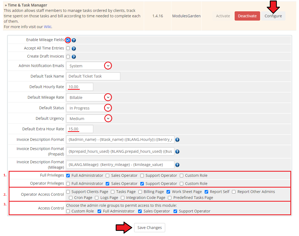
Task: Enable Cron Page operator access
Action: pyautogui.click(x=71, y=198)
